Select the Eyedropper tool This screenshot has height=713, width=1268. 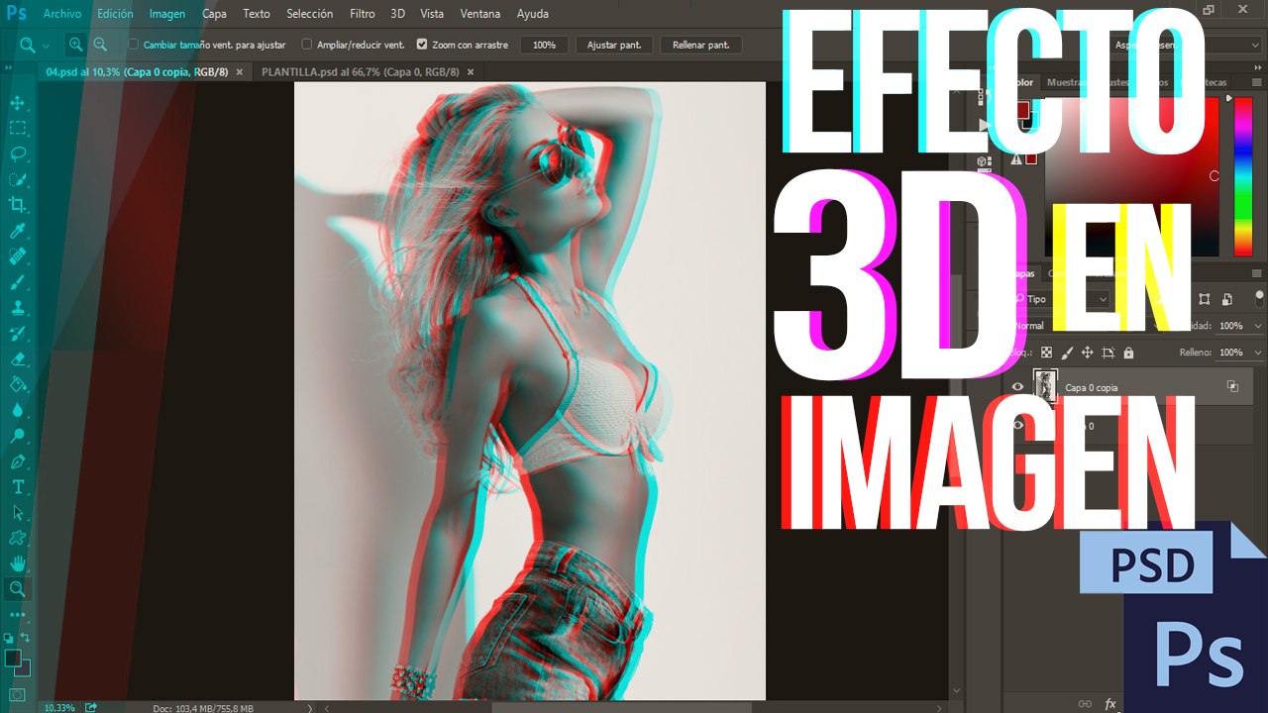click(18, 231)
